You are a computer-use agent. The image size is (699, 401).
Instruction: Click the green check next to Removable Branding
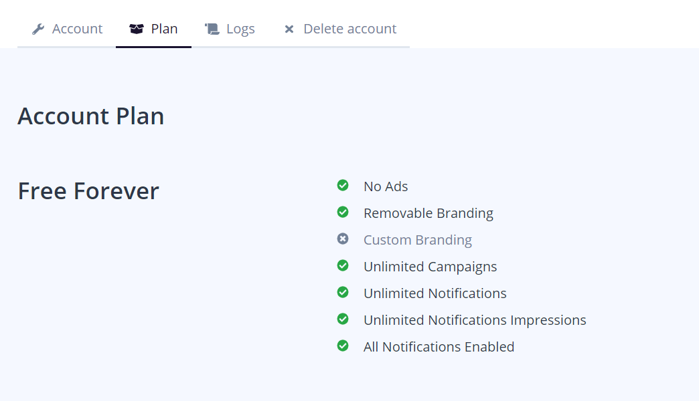pos(343,212)
